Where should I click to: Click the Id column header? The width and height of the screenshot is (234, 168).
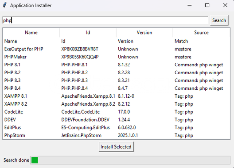click(x=88, y=32)
